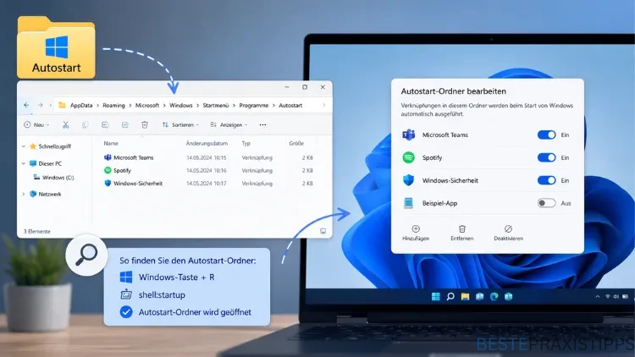635x357 pixels.
Task: Open the Sortieren dropdown
Action: [x=180, y=124]
